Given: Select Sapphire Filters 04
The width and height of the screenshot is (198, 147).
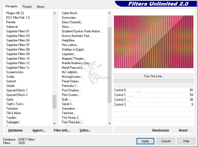Looking at the screenshot, I should click(x=18, y=40).
